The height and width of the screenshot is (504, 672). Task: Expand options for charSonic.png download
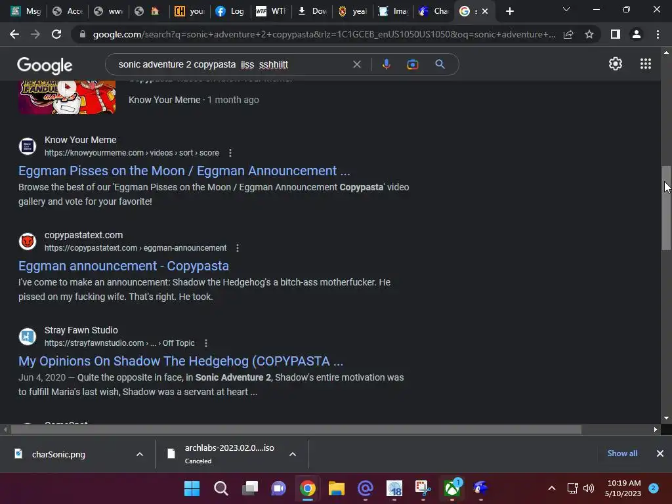140,454
